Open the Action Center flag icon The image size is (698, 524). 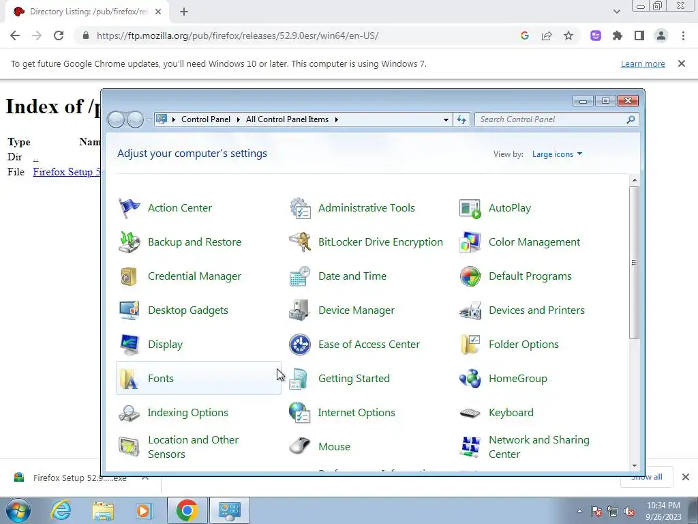pos(129,208)
